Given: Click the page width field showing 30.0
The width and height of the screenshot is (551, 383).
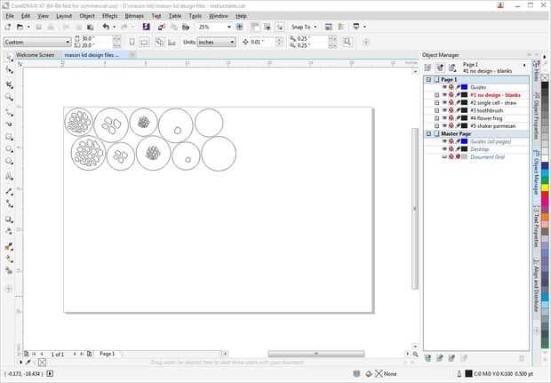Looking at the screenshot, I should click(x=96, y=38).
